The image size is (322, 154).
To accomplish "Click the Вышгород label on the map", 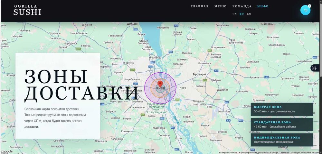I will pos(155,58).
